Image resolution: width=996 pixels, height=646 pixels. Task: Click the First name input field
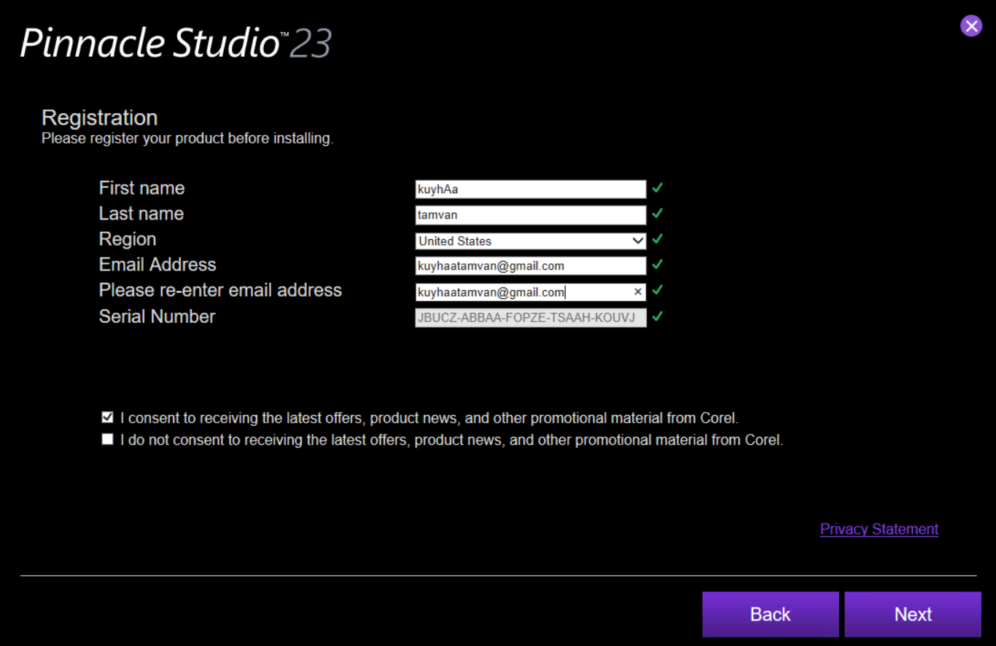[531, 190]
